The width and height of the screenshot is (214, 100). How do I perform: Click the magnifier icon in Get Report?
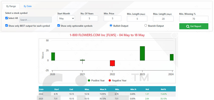pos(188,26)
